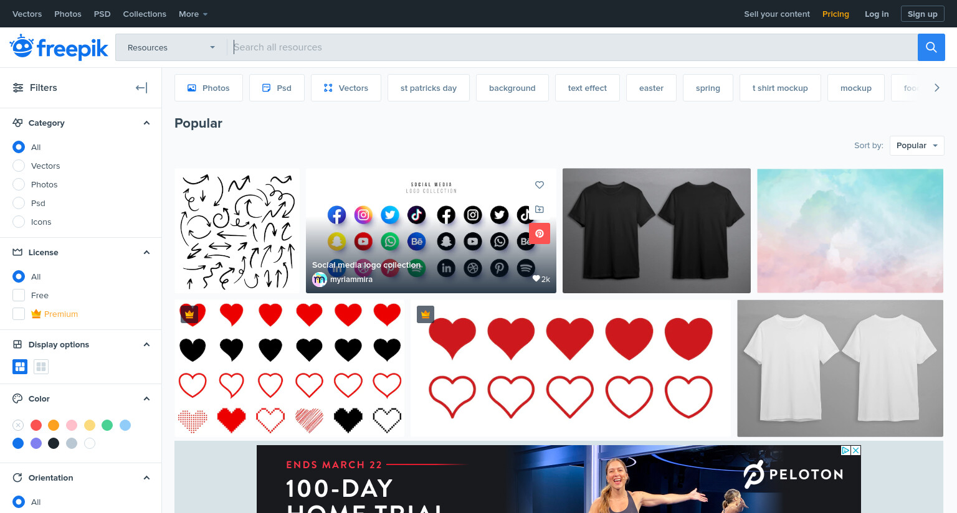Select the All category radio button
Viewport: 957px width, 513px height.
[19, 147]
